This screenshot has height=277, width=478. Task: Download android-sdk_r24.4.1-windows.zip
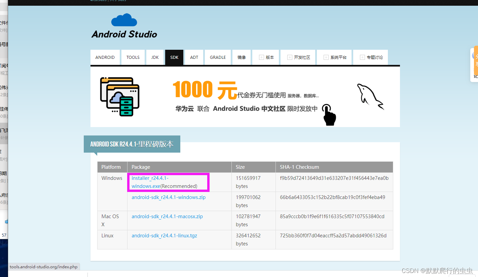169,197
